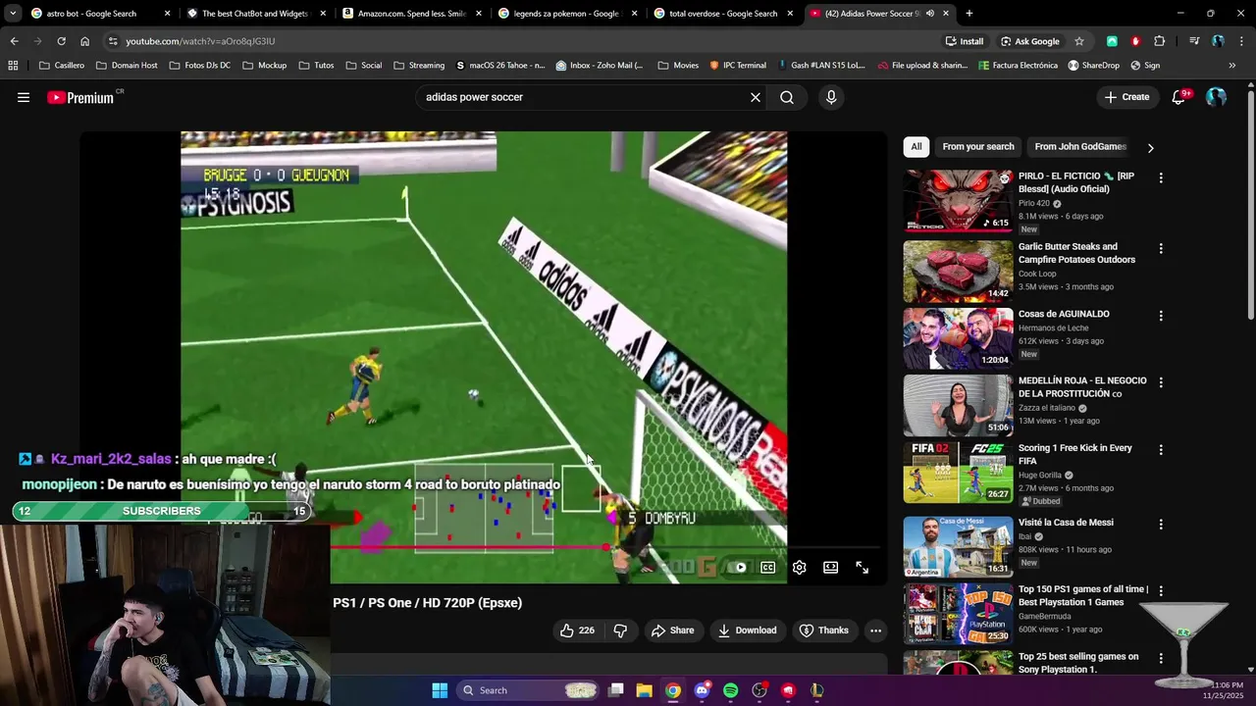Open options for Scoring 1 Free Kick video
The image size is (1256, 706).
click(x=1161, y=449)
